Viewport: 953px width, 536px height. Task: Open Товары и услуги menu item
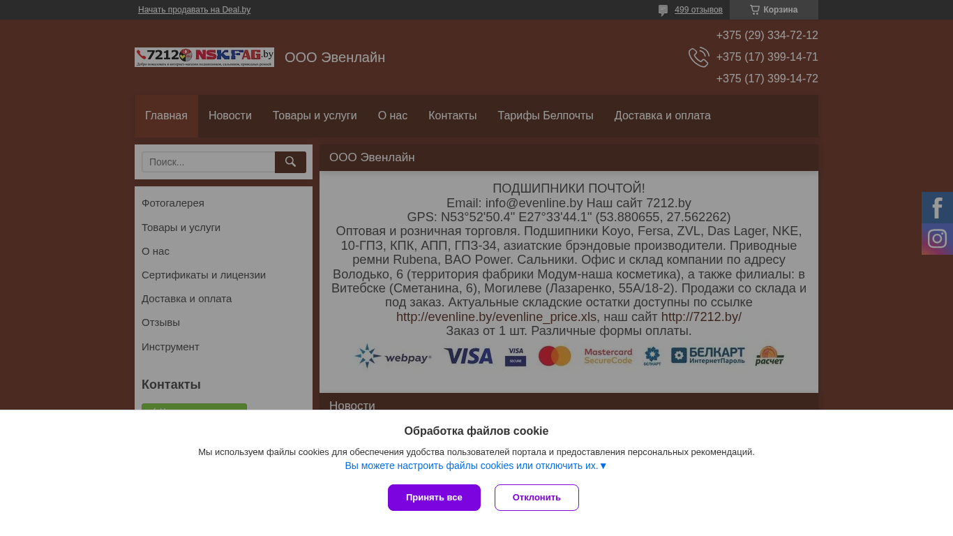[x=315, y=116]
